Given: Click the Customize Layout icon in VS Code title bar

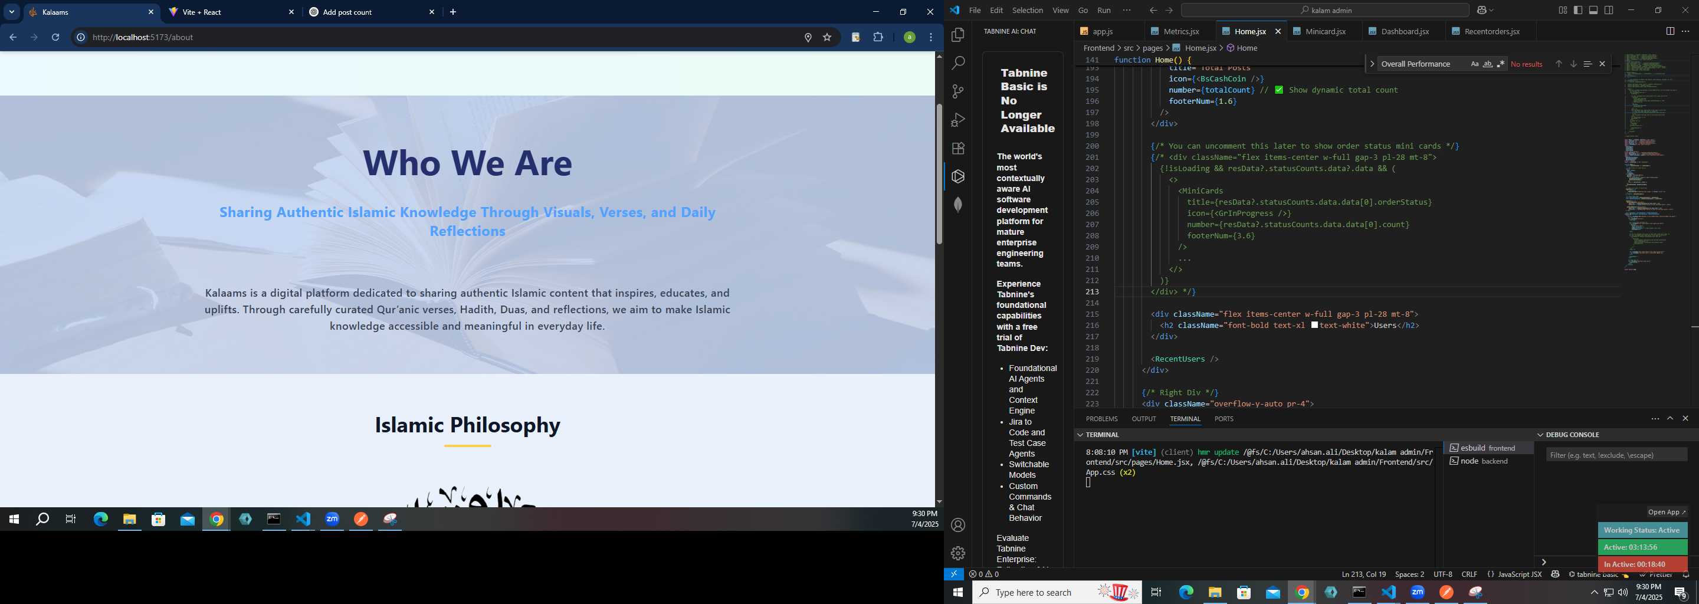Looking at the screenshot, I should pyautogui.click(x=1563, y=11).
